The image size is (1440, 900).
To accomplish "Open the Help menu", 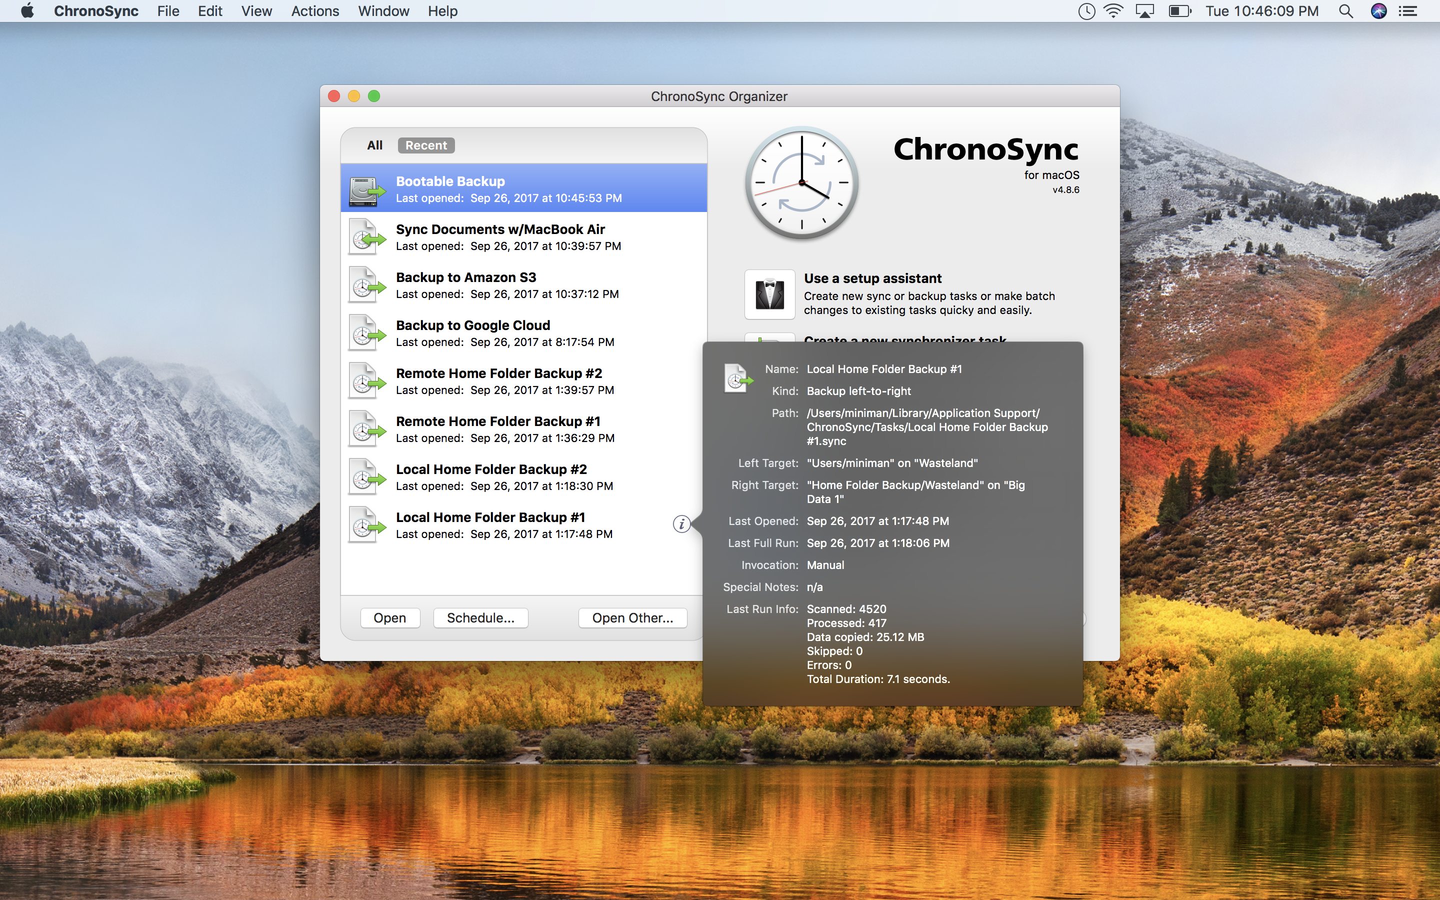I will tap(442, 10).
